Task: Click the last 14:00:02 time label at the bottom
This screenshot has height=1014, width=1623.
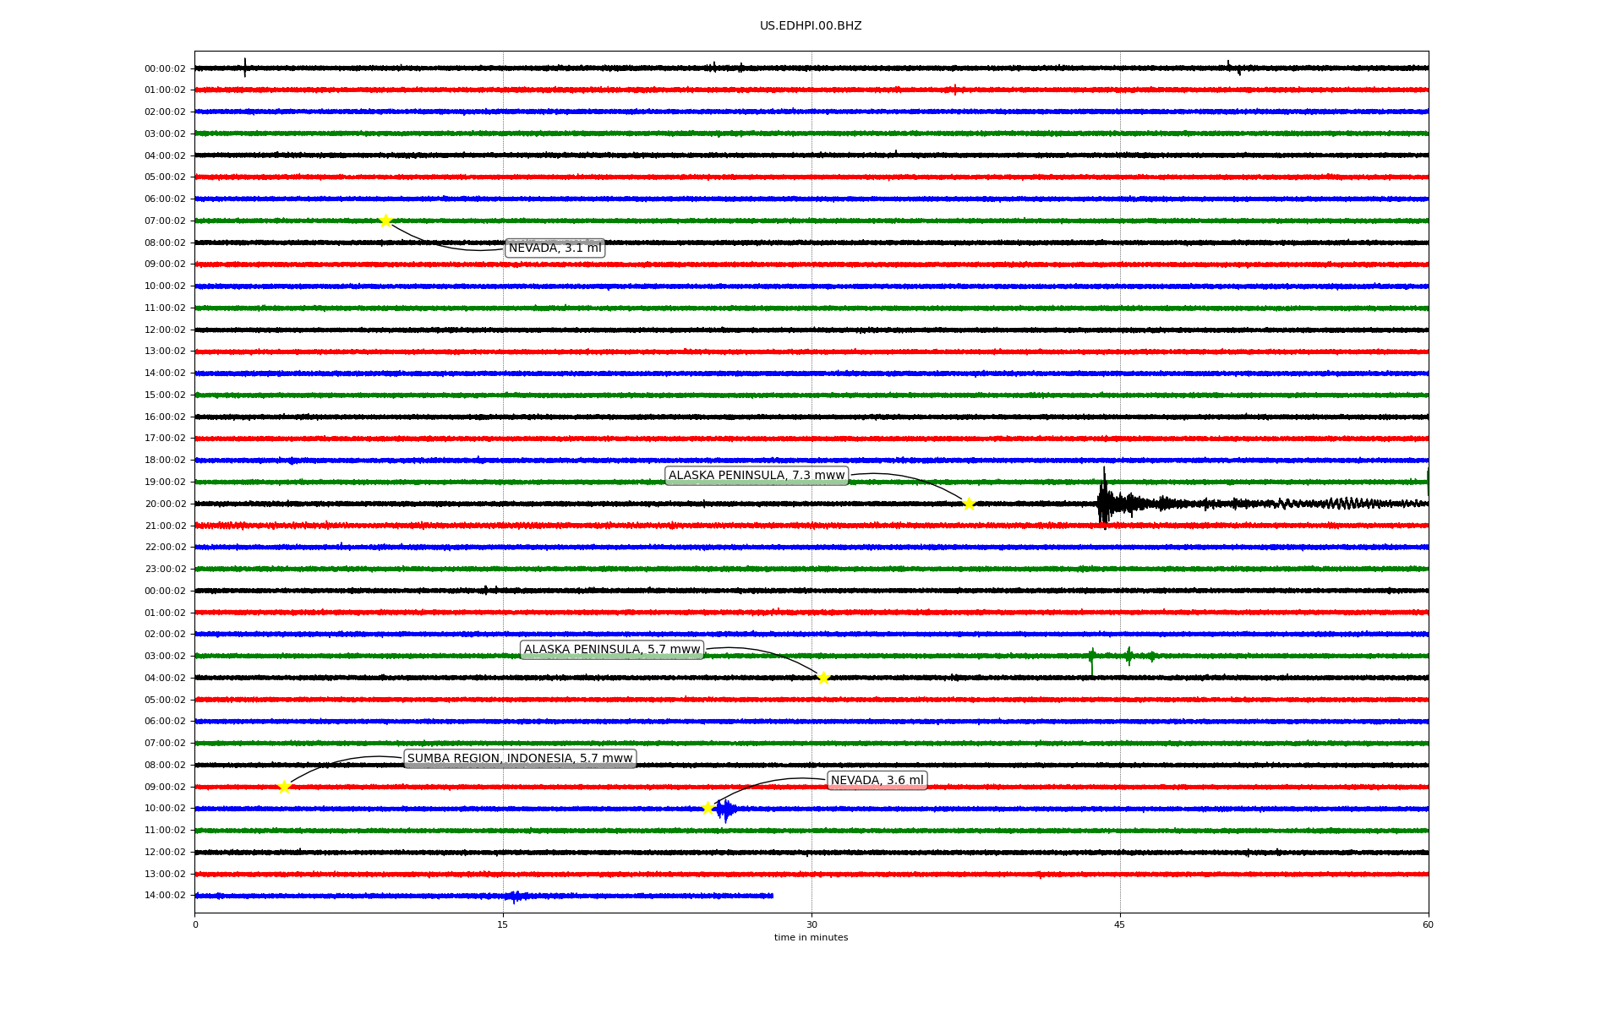Action: (165, 896)
